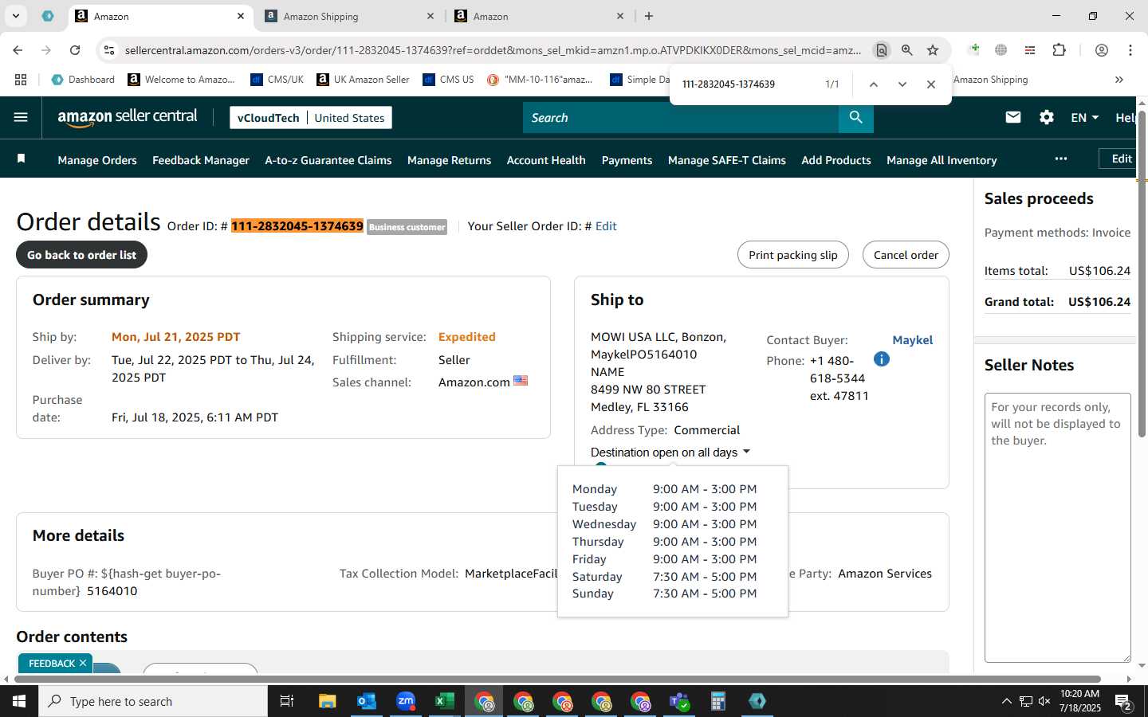The height and width of the screenshot is (717, 1148).
Task: Click Go back to order list
Action: click(x=81, y=255)
